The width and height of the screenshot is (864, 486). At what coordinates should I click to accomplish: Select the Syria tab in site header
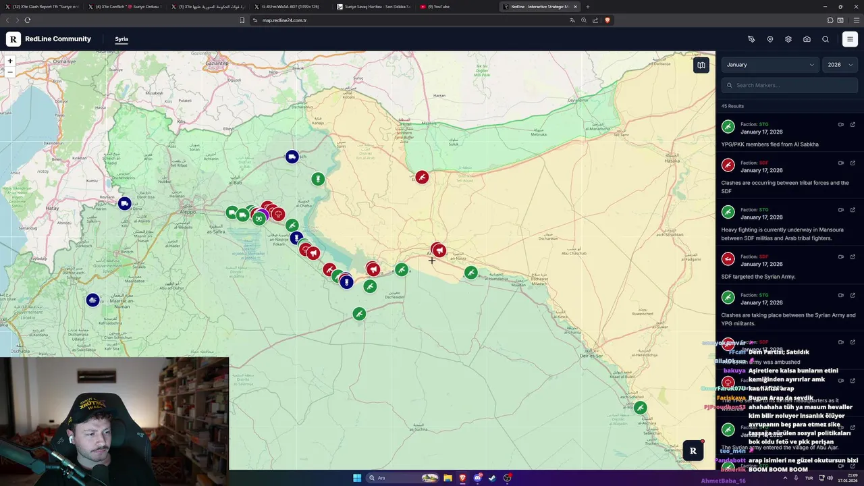point(122,39)
